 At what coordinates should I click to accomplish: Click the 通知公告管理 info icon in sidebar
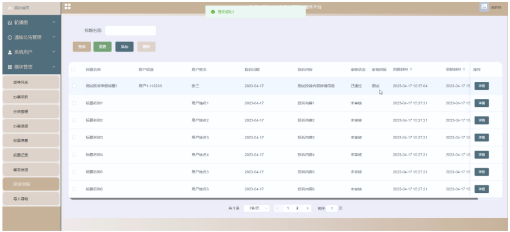click(10, 37)
